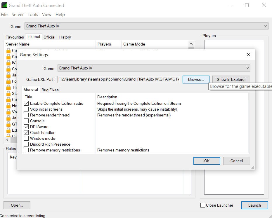Select the General settings tab
Viewport: 272px width, 218px height.
(31, 89)
